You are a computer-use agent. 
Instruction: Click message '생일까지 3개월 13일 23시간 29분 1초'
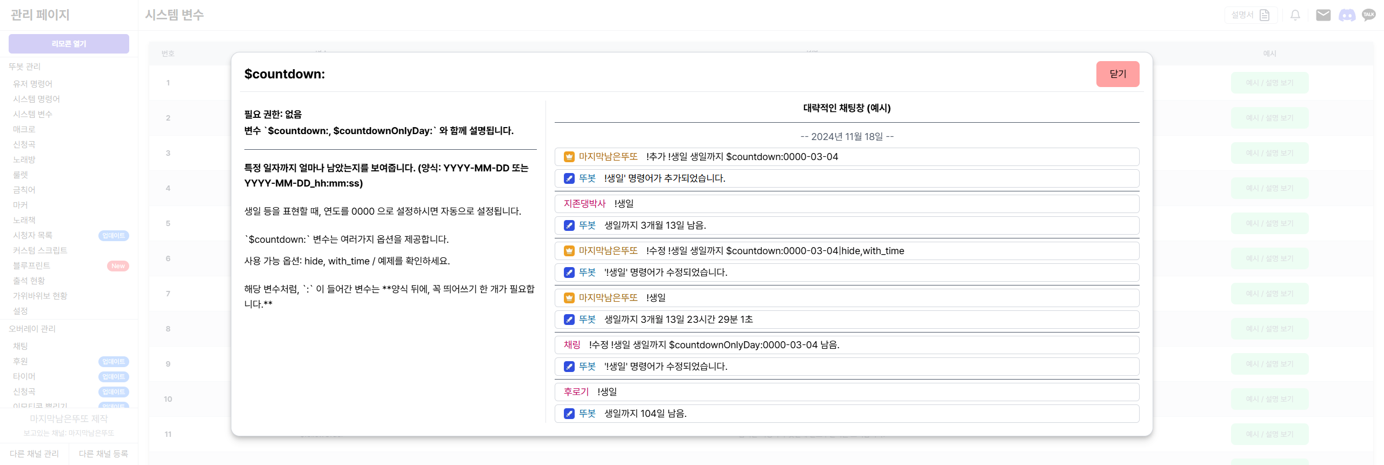(678, 320)
